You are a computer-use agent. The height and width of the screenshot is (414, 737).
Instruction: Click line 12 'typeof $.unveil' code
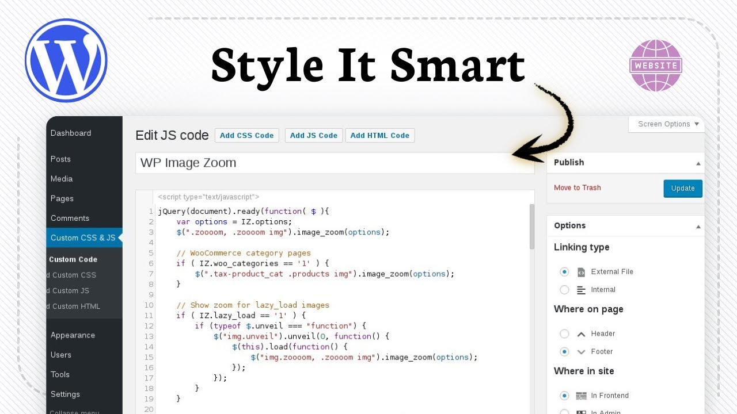(x=280, y=326)
